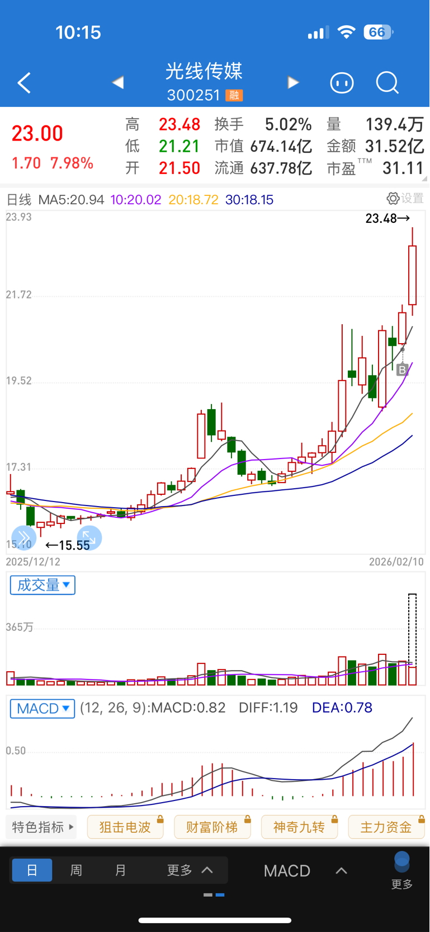Tap DIFF:1.19 value
430x932 pixels.
click(268, 708)
